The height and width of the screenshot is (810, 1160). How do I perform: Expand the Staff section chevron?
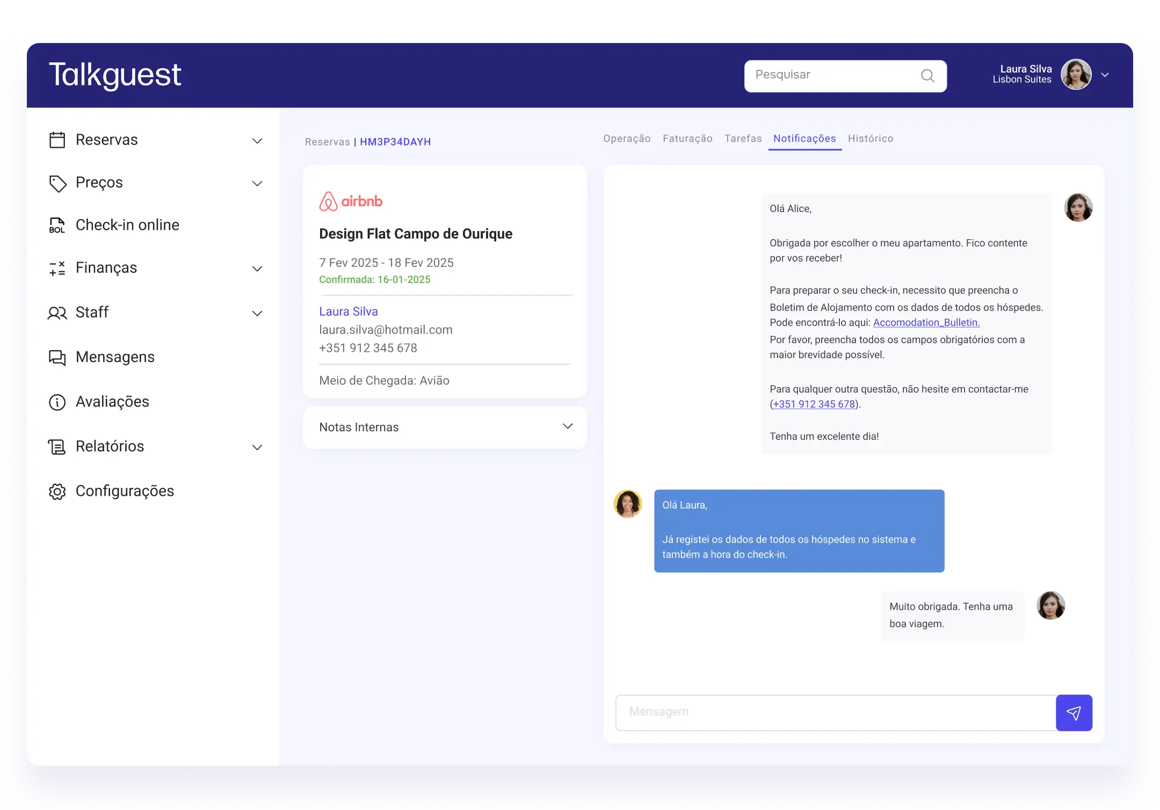pos(257,313)
